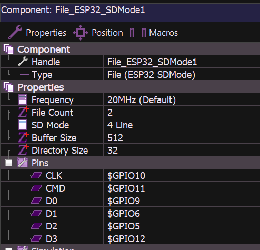Click the Component section header text

pos(44,49)
